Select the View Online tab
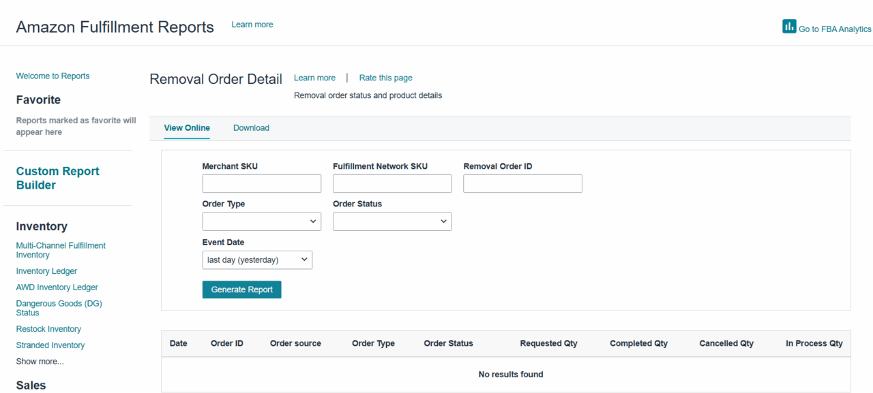 [x=187, y=128]
